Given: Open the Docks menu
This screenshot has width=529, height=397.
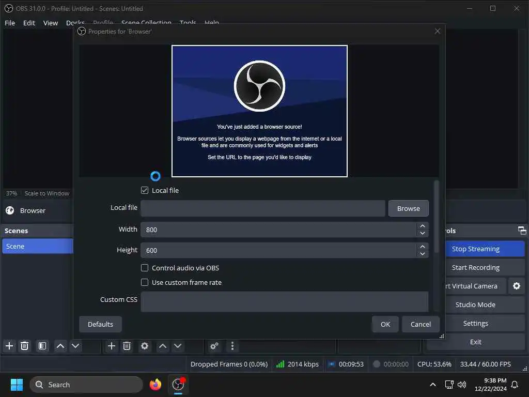Looking at the screenshot, I should (x=75, y=23).
